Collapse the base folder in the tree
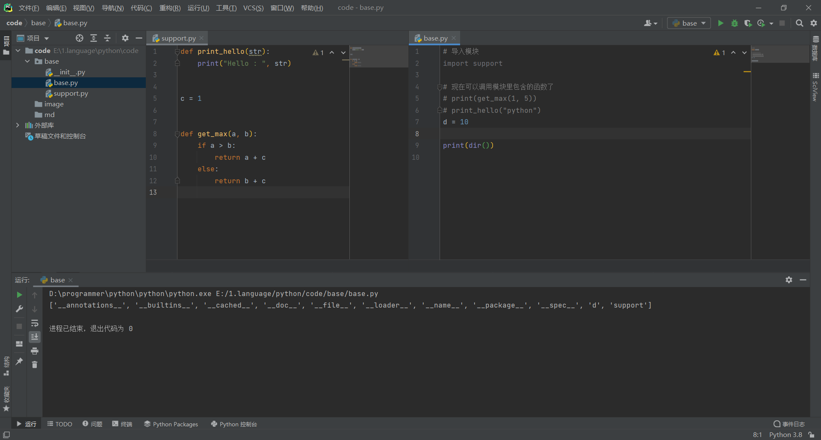 pos(28,61)
